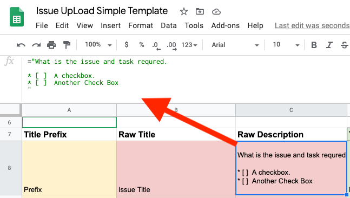Viewport: 350px width, 198px height.
Task: Select the Raw Description header cell
Action: 291,134
